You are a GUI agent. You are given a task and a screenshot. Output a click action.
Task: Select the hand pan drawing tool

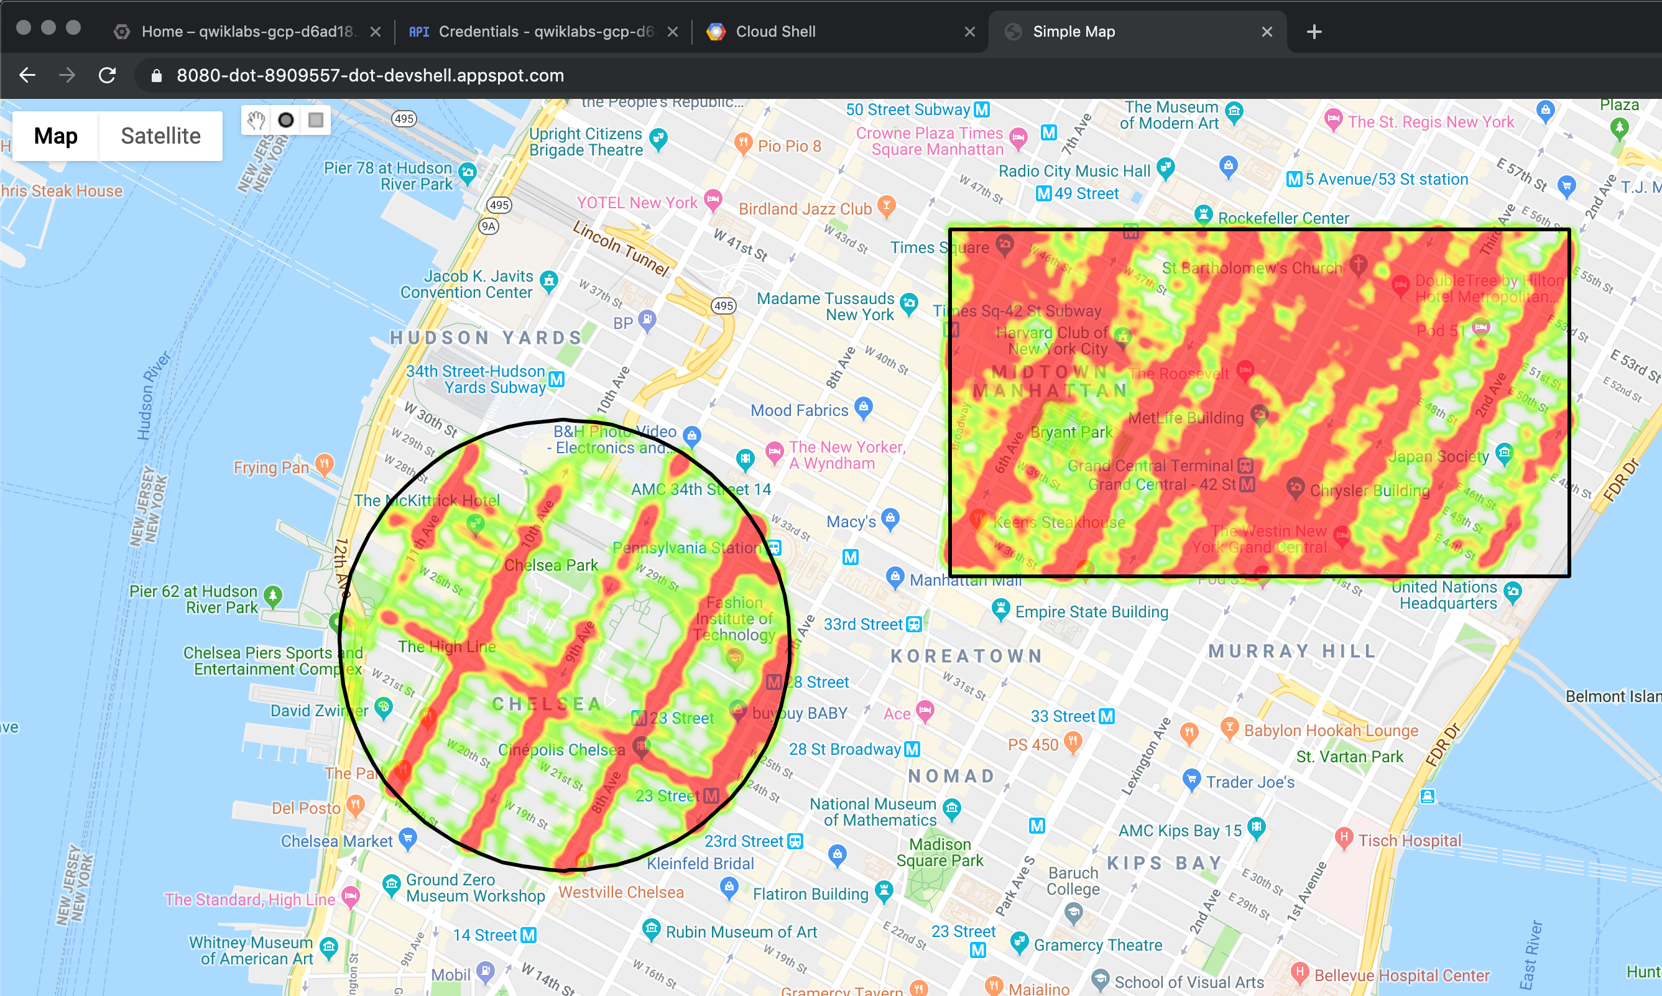pos(256,120)
